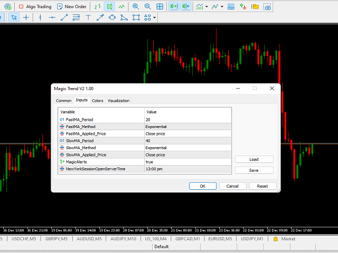Click the New Order button

click(72, 7)
